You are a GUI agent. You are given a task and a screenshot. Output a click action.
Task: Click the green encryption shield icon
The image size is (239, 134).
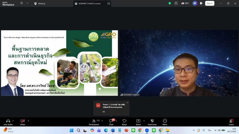(x=170, y=3)
